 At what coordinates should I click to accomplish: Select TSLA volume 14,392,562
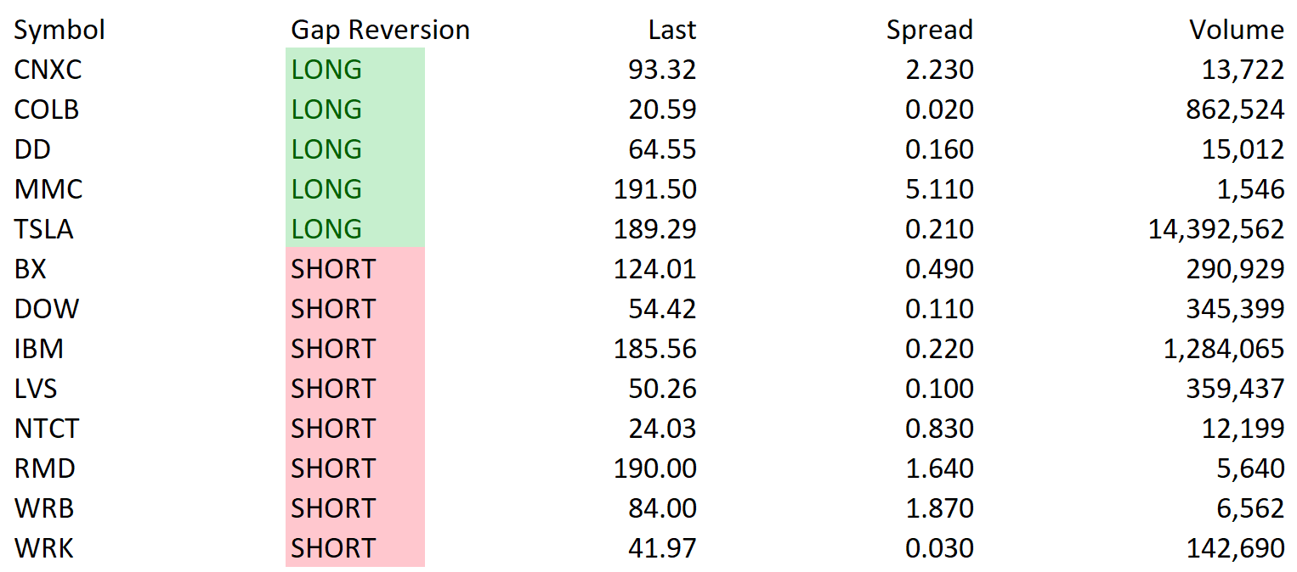coord(1216,229)
